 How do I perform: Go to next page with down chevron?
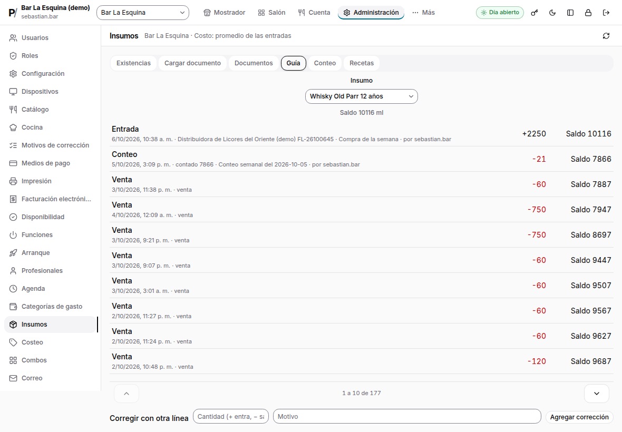(597, 394)
